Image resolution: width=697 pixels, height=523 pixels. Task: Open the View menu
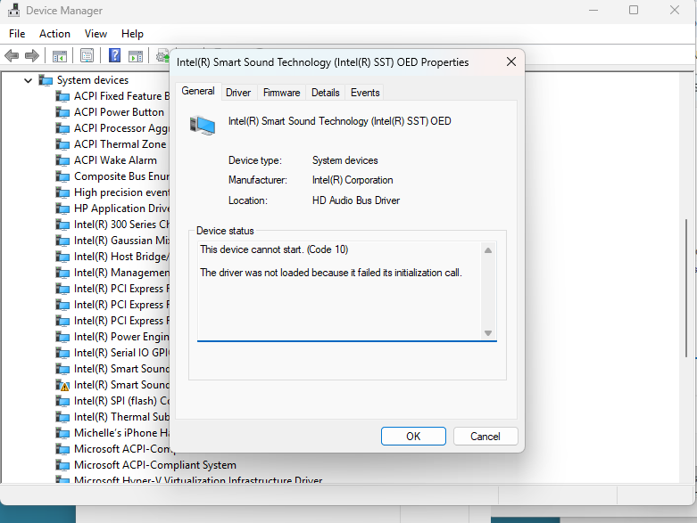[x=95, y=34]
